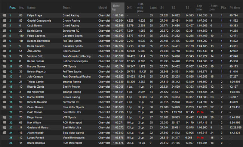This screenshot has height=147, width=243.
Task: Select the flag icon next to Max Wilson
Action: (4, 122)
